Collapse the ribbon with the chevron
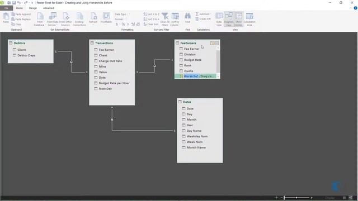Viewport: 358px width, 201px height. pyautogui.click(x=351, y=8)
